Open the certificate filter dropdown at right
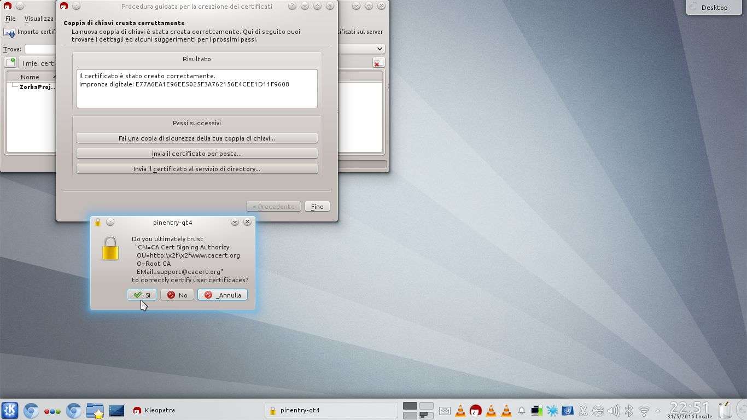 [x=380, y=49]
